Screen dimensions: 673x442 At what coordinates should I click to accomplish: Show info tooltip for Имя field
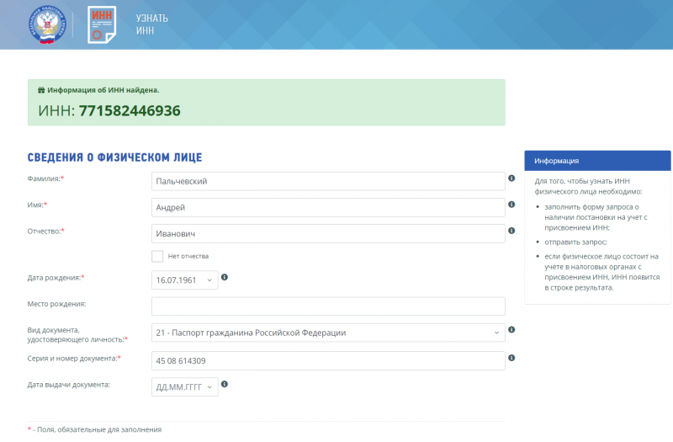click(x=511, y=205)
